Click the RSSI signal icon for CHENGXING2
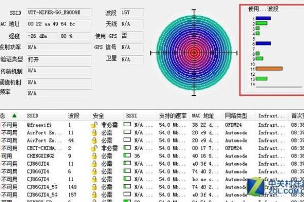 [127, 155]
